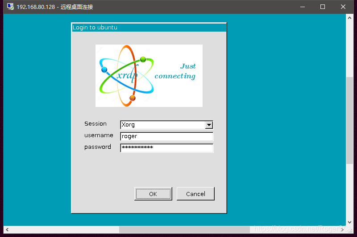
Task: Click the horizontal scrollbar left arrow
Action: click(x=7, y=229)
